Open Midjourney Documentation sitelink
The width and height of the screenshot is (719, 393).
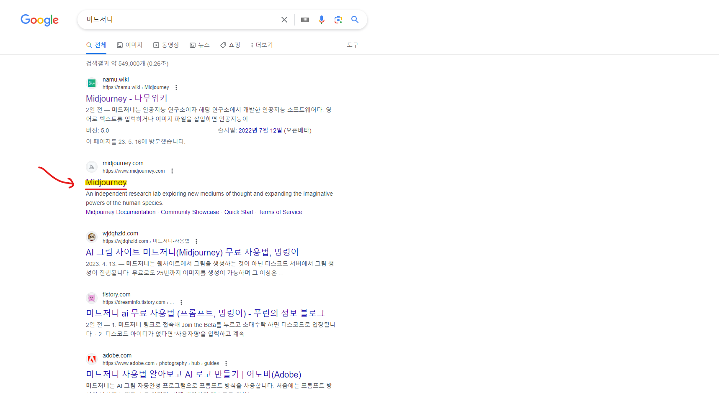(121, 212)
